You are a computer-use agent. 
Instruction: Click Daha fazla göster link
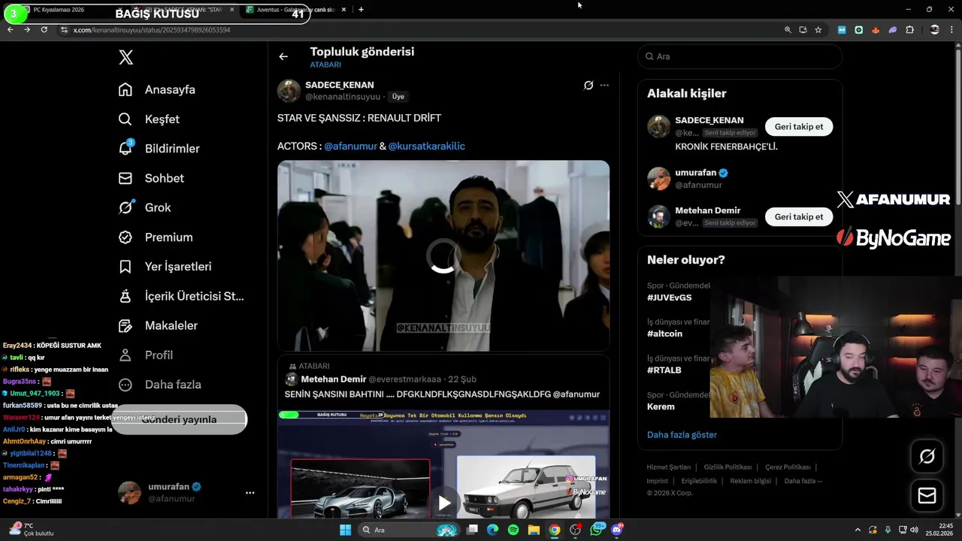coord(682,434)
